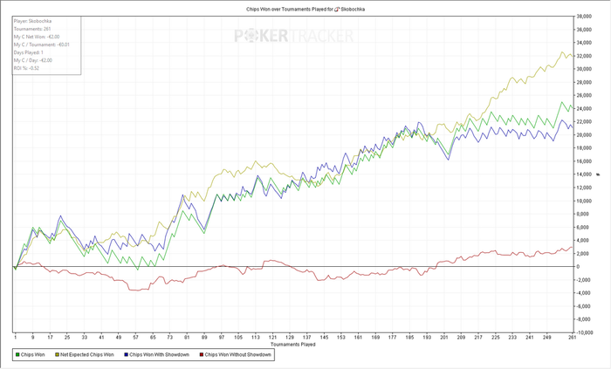
Task: Click the -10,000 y-axis tick label
Action: click(x=584, y=333)
